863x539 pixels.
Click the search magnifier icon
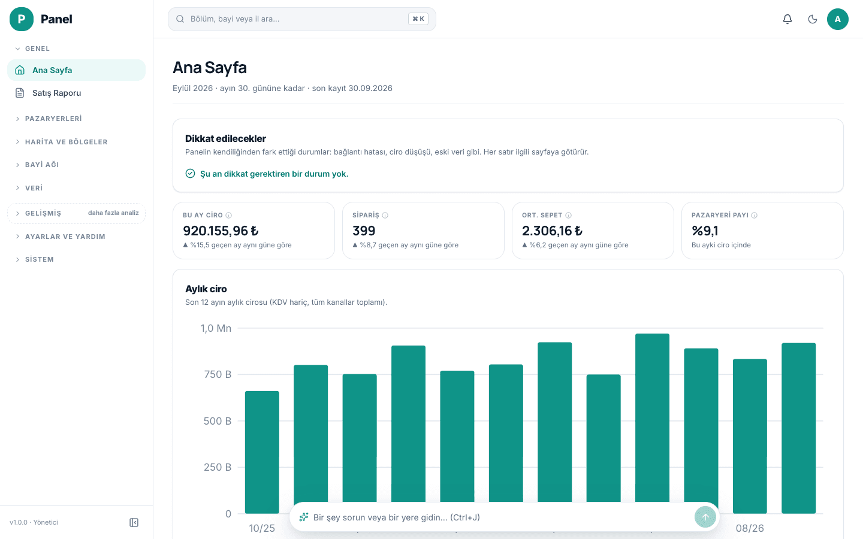coord(180,19)
